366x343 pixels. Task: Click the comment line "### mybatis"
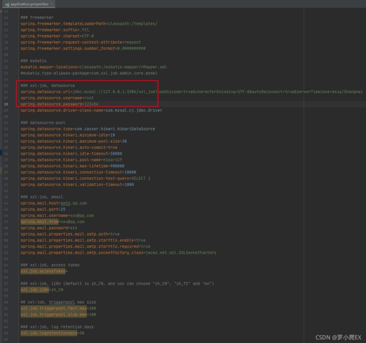click(x=33, y=61)
